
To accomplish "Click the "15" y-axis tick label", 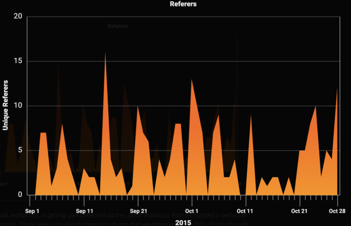I will tap(18, 61).
